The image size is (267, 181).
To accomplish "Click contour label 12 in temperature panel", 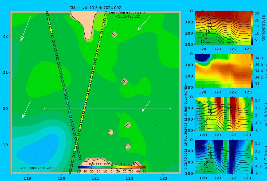I will (x=202, y=42).
